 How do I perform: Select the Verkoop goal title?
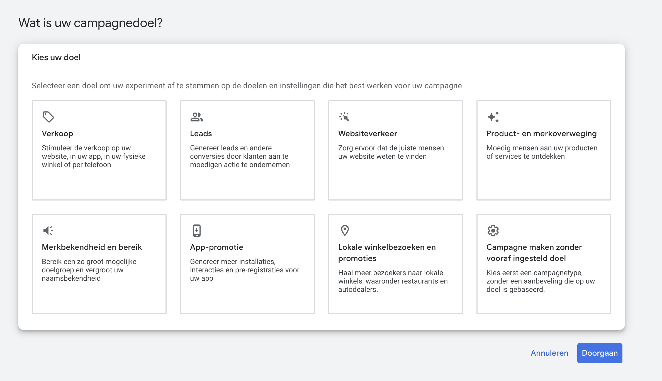point(57,134)
